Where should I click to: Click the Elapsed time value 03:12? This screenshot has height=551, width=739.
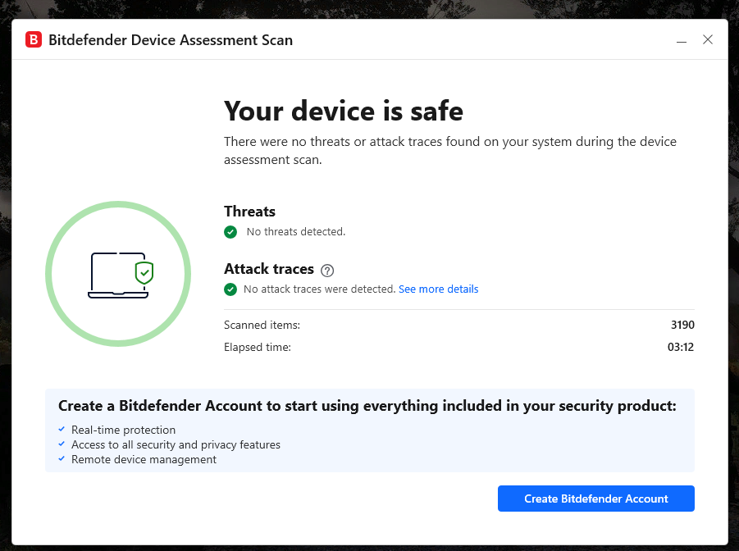681,347
